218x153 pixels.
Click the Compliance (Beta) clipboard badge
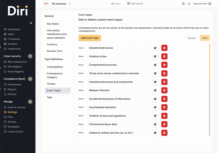[30, 79]
